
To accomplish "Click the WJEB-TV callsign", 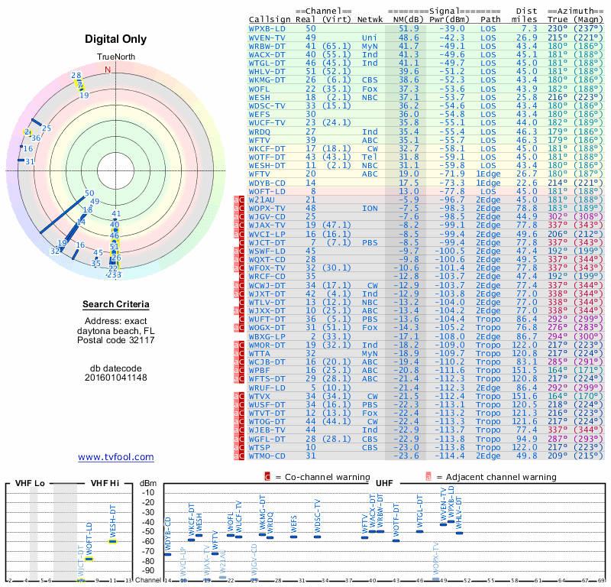I will click(267, 430).
